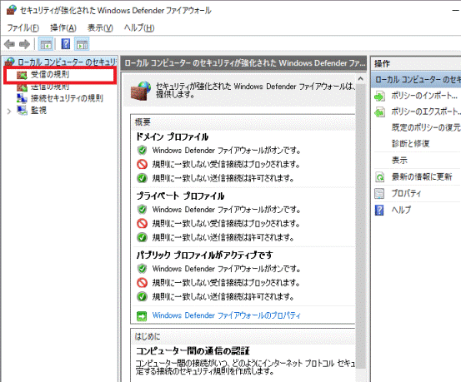Toggle the show/hide console tree toolbar icon

click(x=46, y=44)
